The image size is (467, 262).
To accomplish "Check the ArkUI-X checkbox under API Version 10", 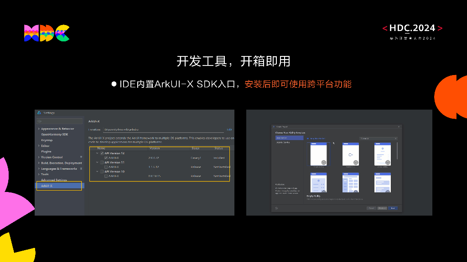I will pos(106,176).
